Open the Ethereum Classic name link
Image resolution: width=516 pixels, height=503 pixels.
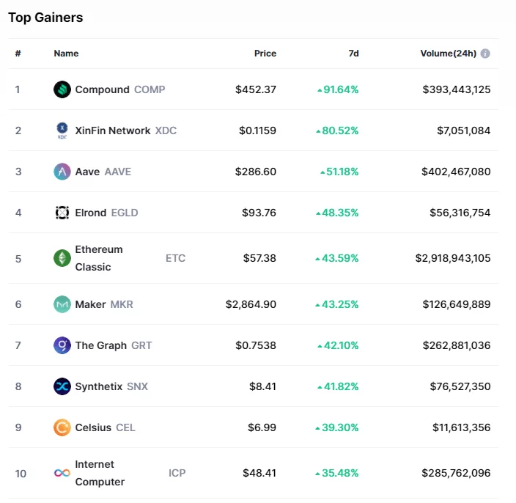(99, 258)
